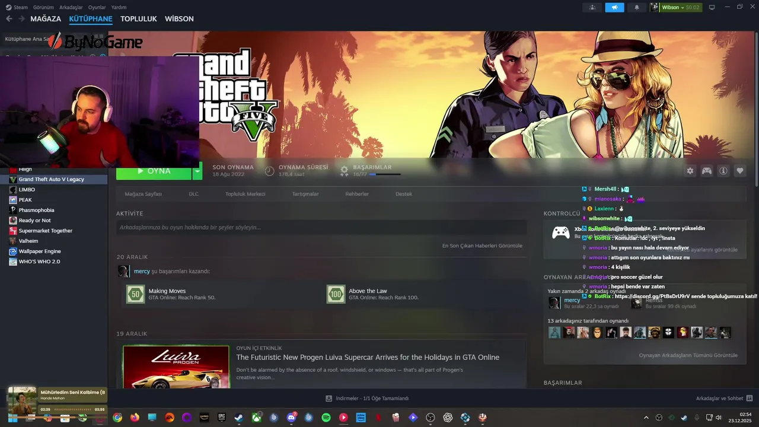Open the DLC tab
759x427 pixels.
(193, 194)
